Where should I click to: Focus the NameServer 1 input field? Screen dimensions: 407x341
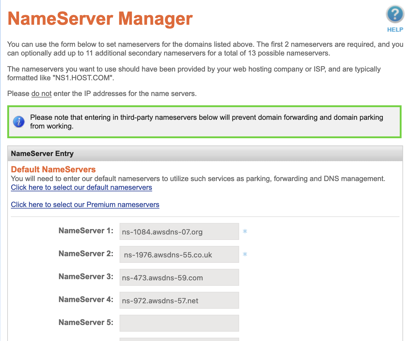(179, 231)
